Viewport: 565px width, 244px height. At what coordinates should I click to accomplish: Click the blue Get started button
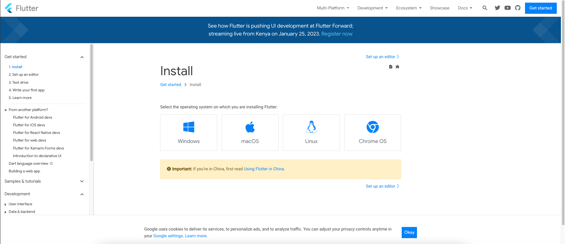point(541,8)
